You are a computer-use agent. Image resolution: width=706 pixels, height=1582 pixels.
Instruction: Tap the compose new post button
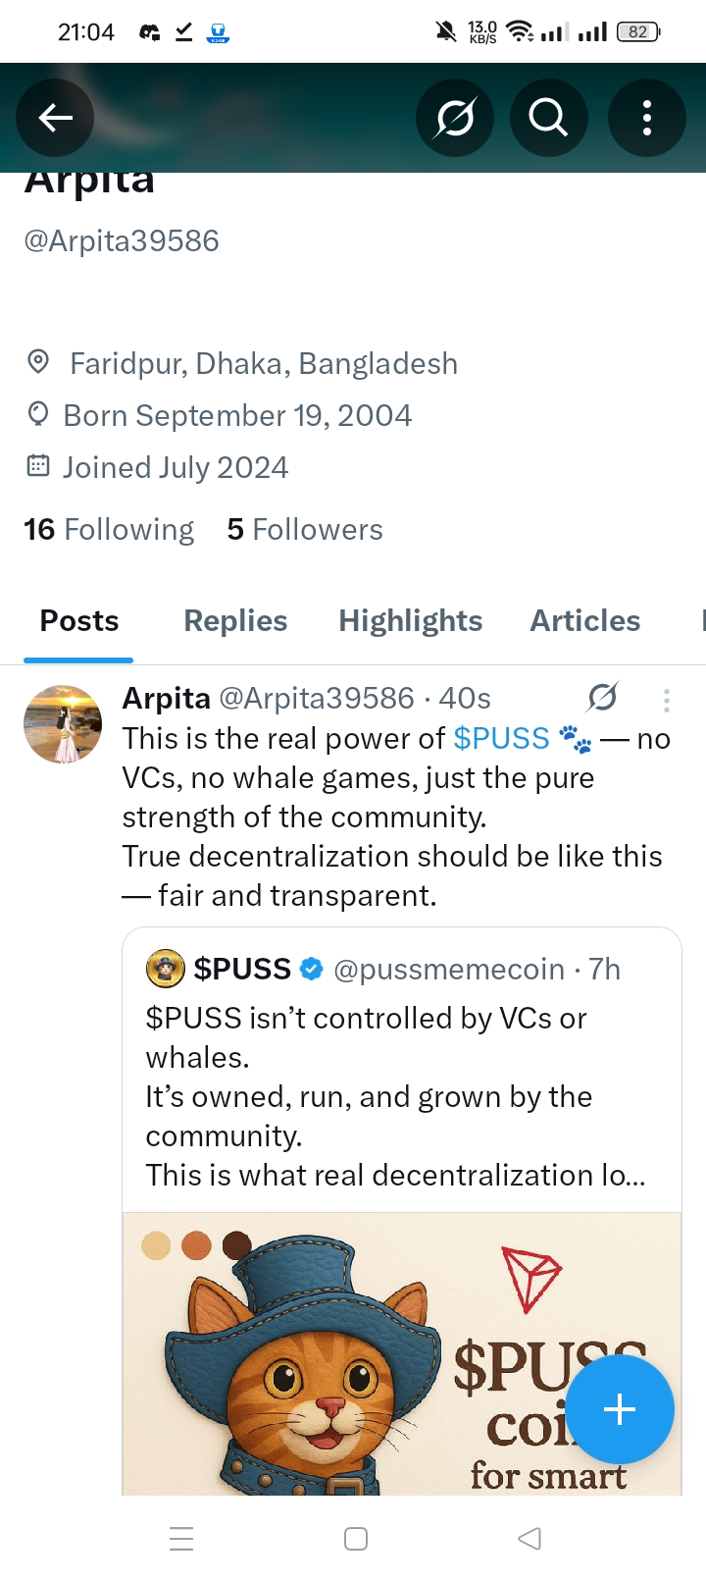[620, 1409]
